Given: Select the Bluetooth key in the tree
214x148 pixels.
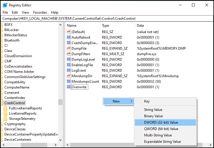Looking at the screenshot, I should point(12,40).
